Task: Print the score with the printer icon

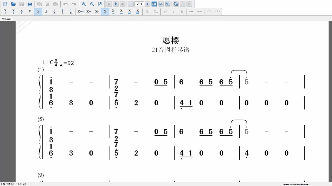Action: pos(30,4)
